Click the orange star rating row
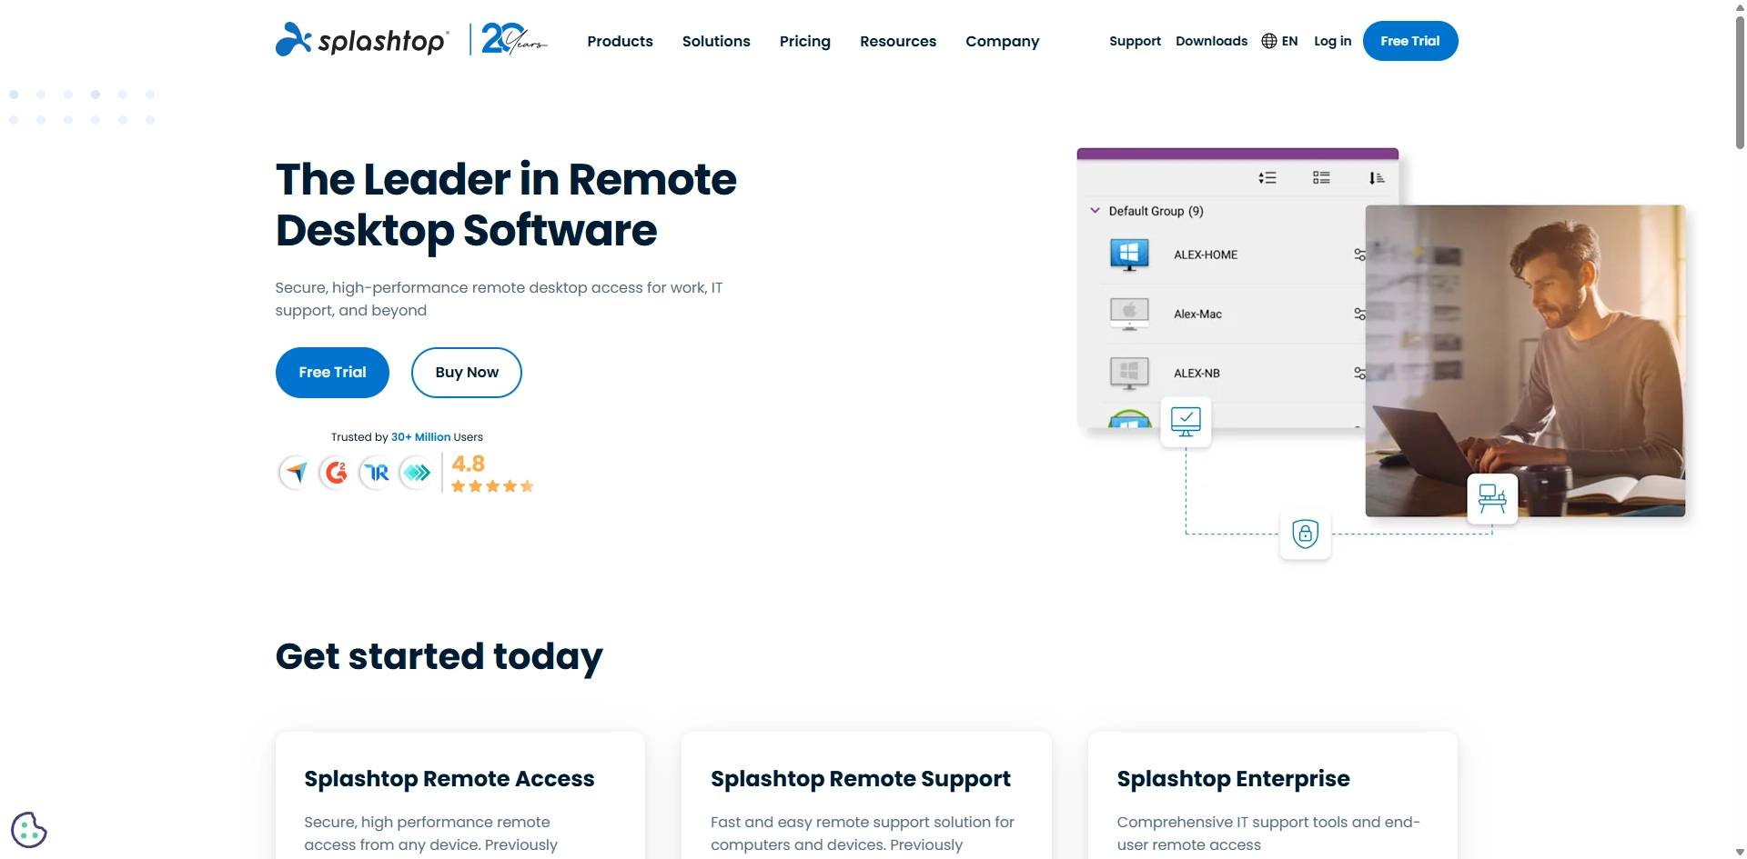Image resolution: width=1747 pixels, height=859 pixels. pos(492,486)
